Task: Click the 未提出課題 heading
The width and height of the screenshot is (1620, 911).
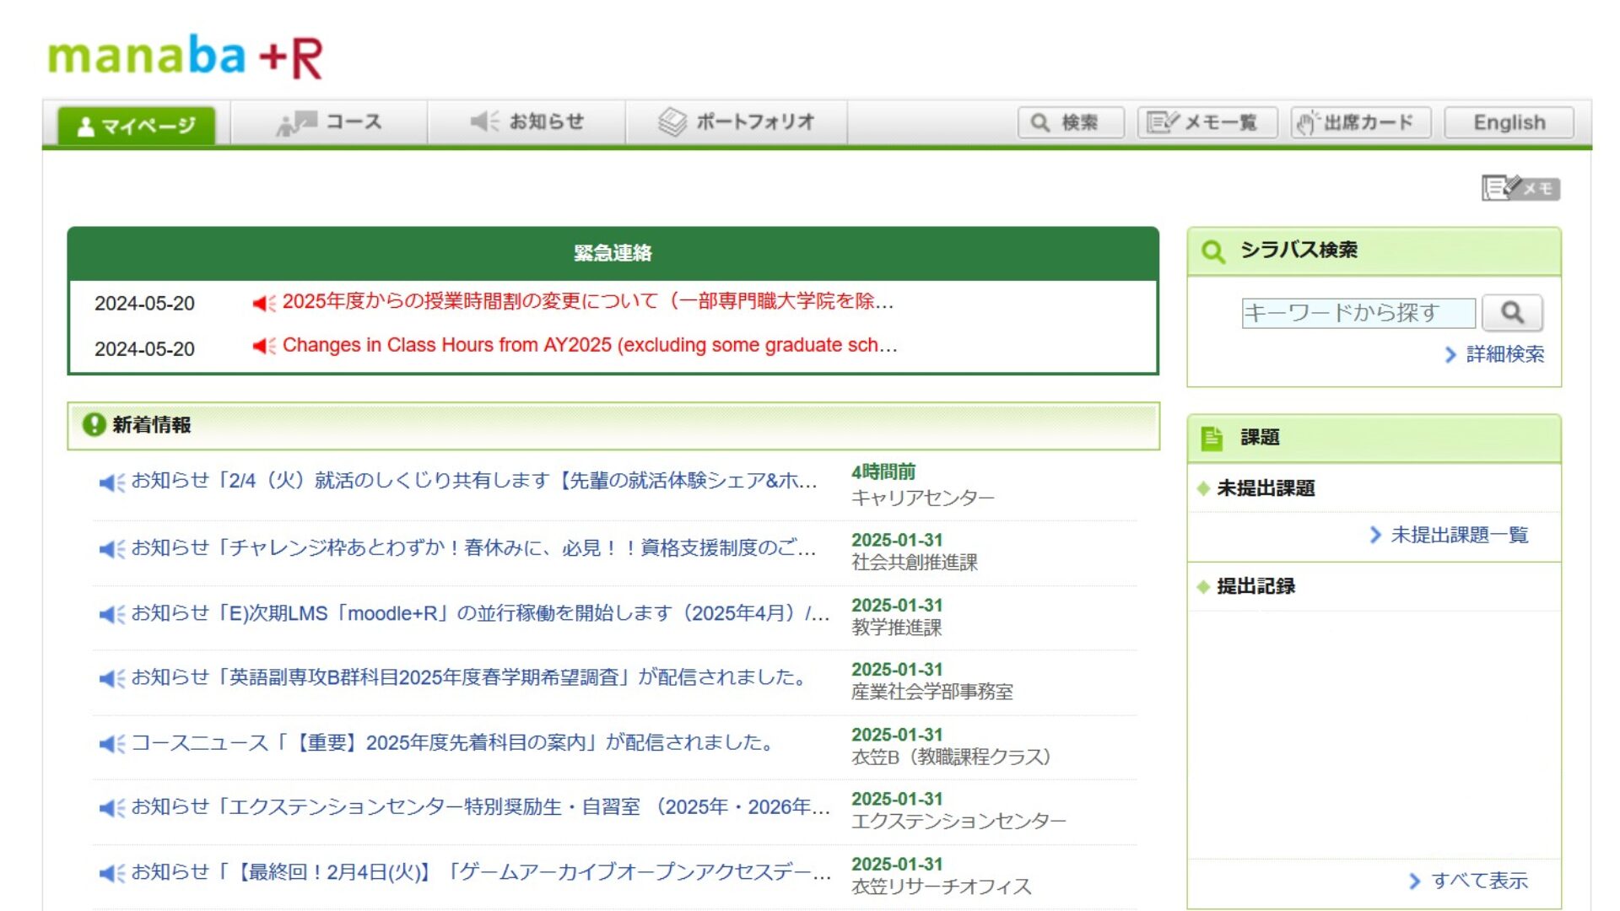Action: (x=1266, y=488)
